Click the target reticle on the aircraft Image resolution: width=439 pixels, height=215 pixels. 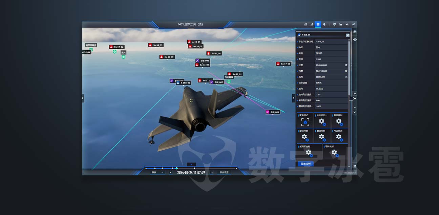191,100
